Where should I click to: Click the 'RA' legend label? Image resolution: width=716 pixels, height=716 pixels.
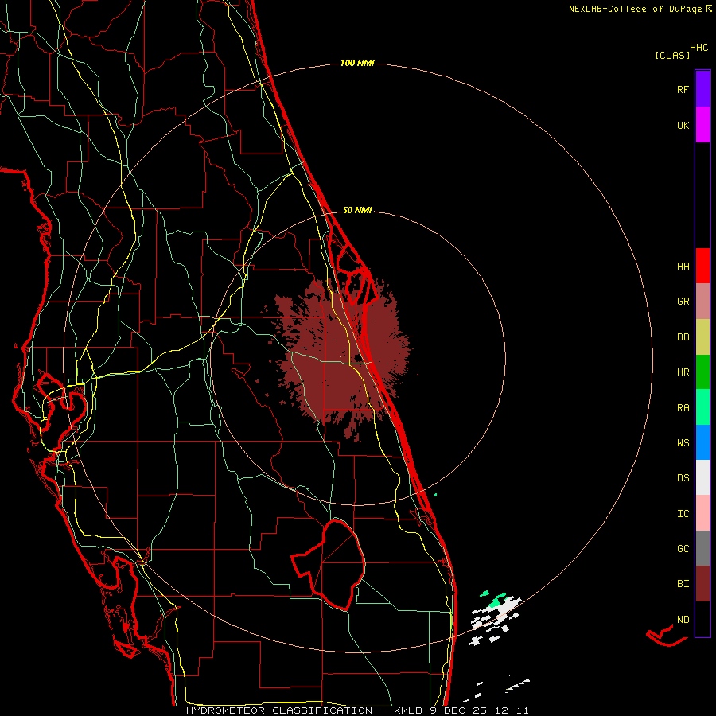(683, 408)
